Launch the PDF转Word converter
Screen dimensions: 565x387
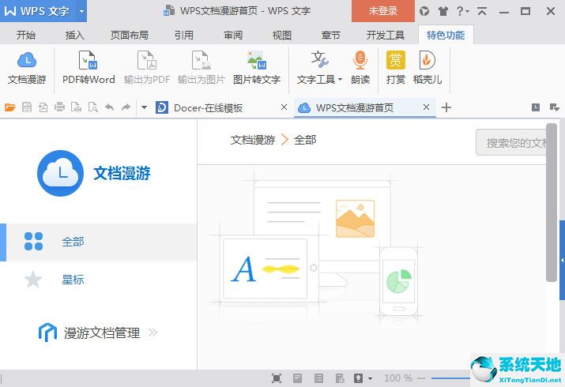(x=89, y=69)
